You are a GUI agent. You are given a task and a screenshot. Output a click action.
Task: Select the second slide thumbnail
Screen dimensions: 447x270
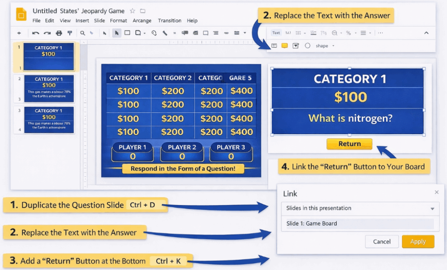tap(48, 88)
